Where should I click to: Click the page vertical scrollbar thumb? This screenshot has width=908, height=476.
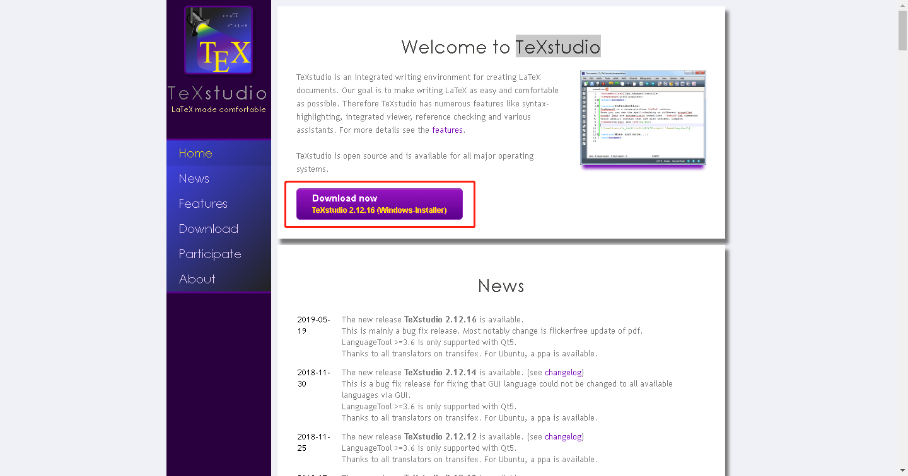[x=903, y=30]
